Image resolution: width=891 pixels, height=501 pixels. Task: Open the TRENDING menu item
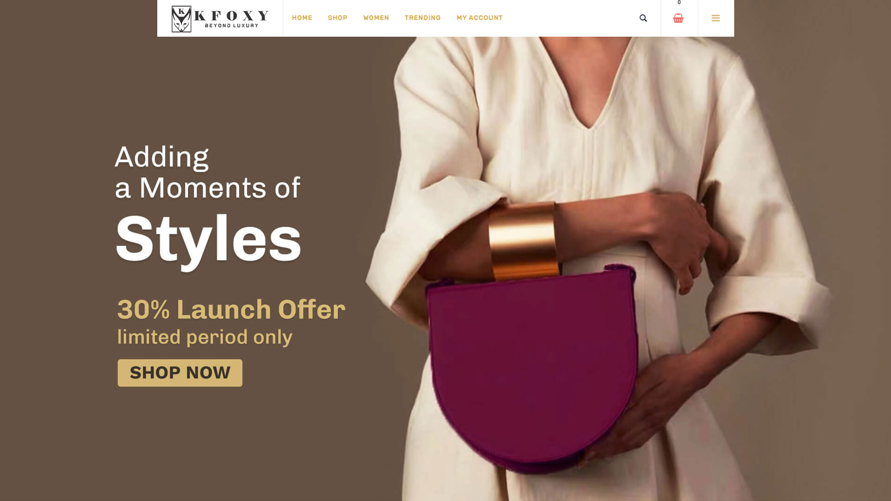coord(422,18)
